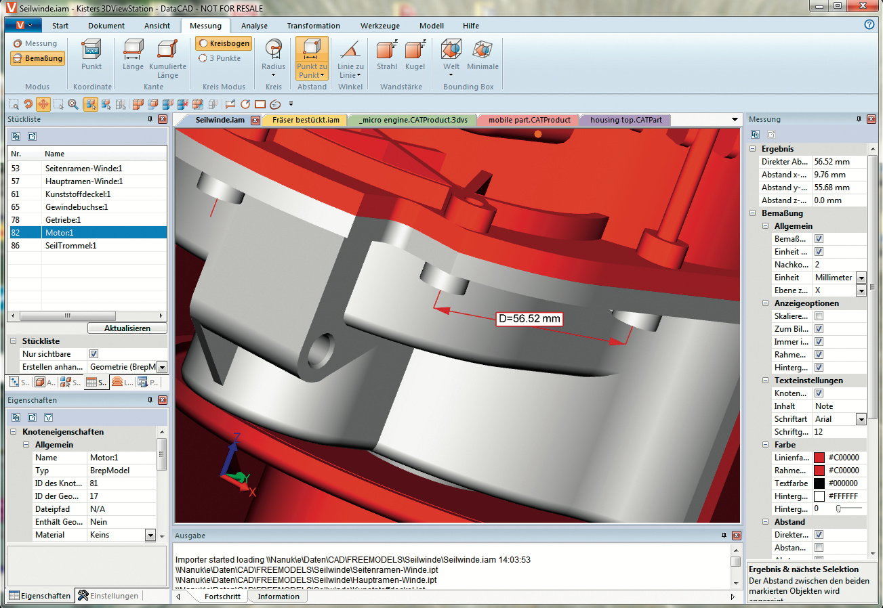Click the Aktualisieren button

click(127, 328)
